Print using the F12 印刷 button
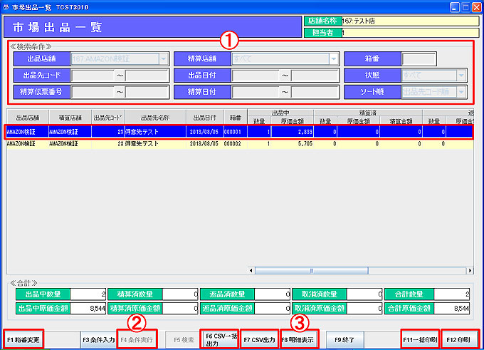484x350 pixels. [x=460, y=339]
